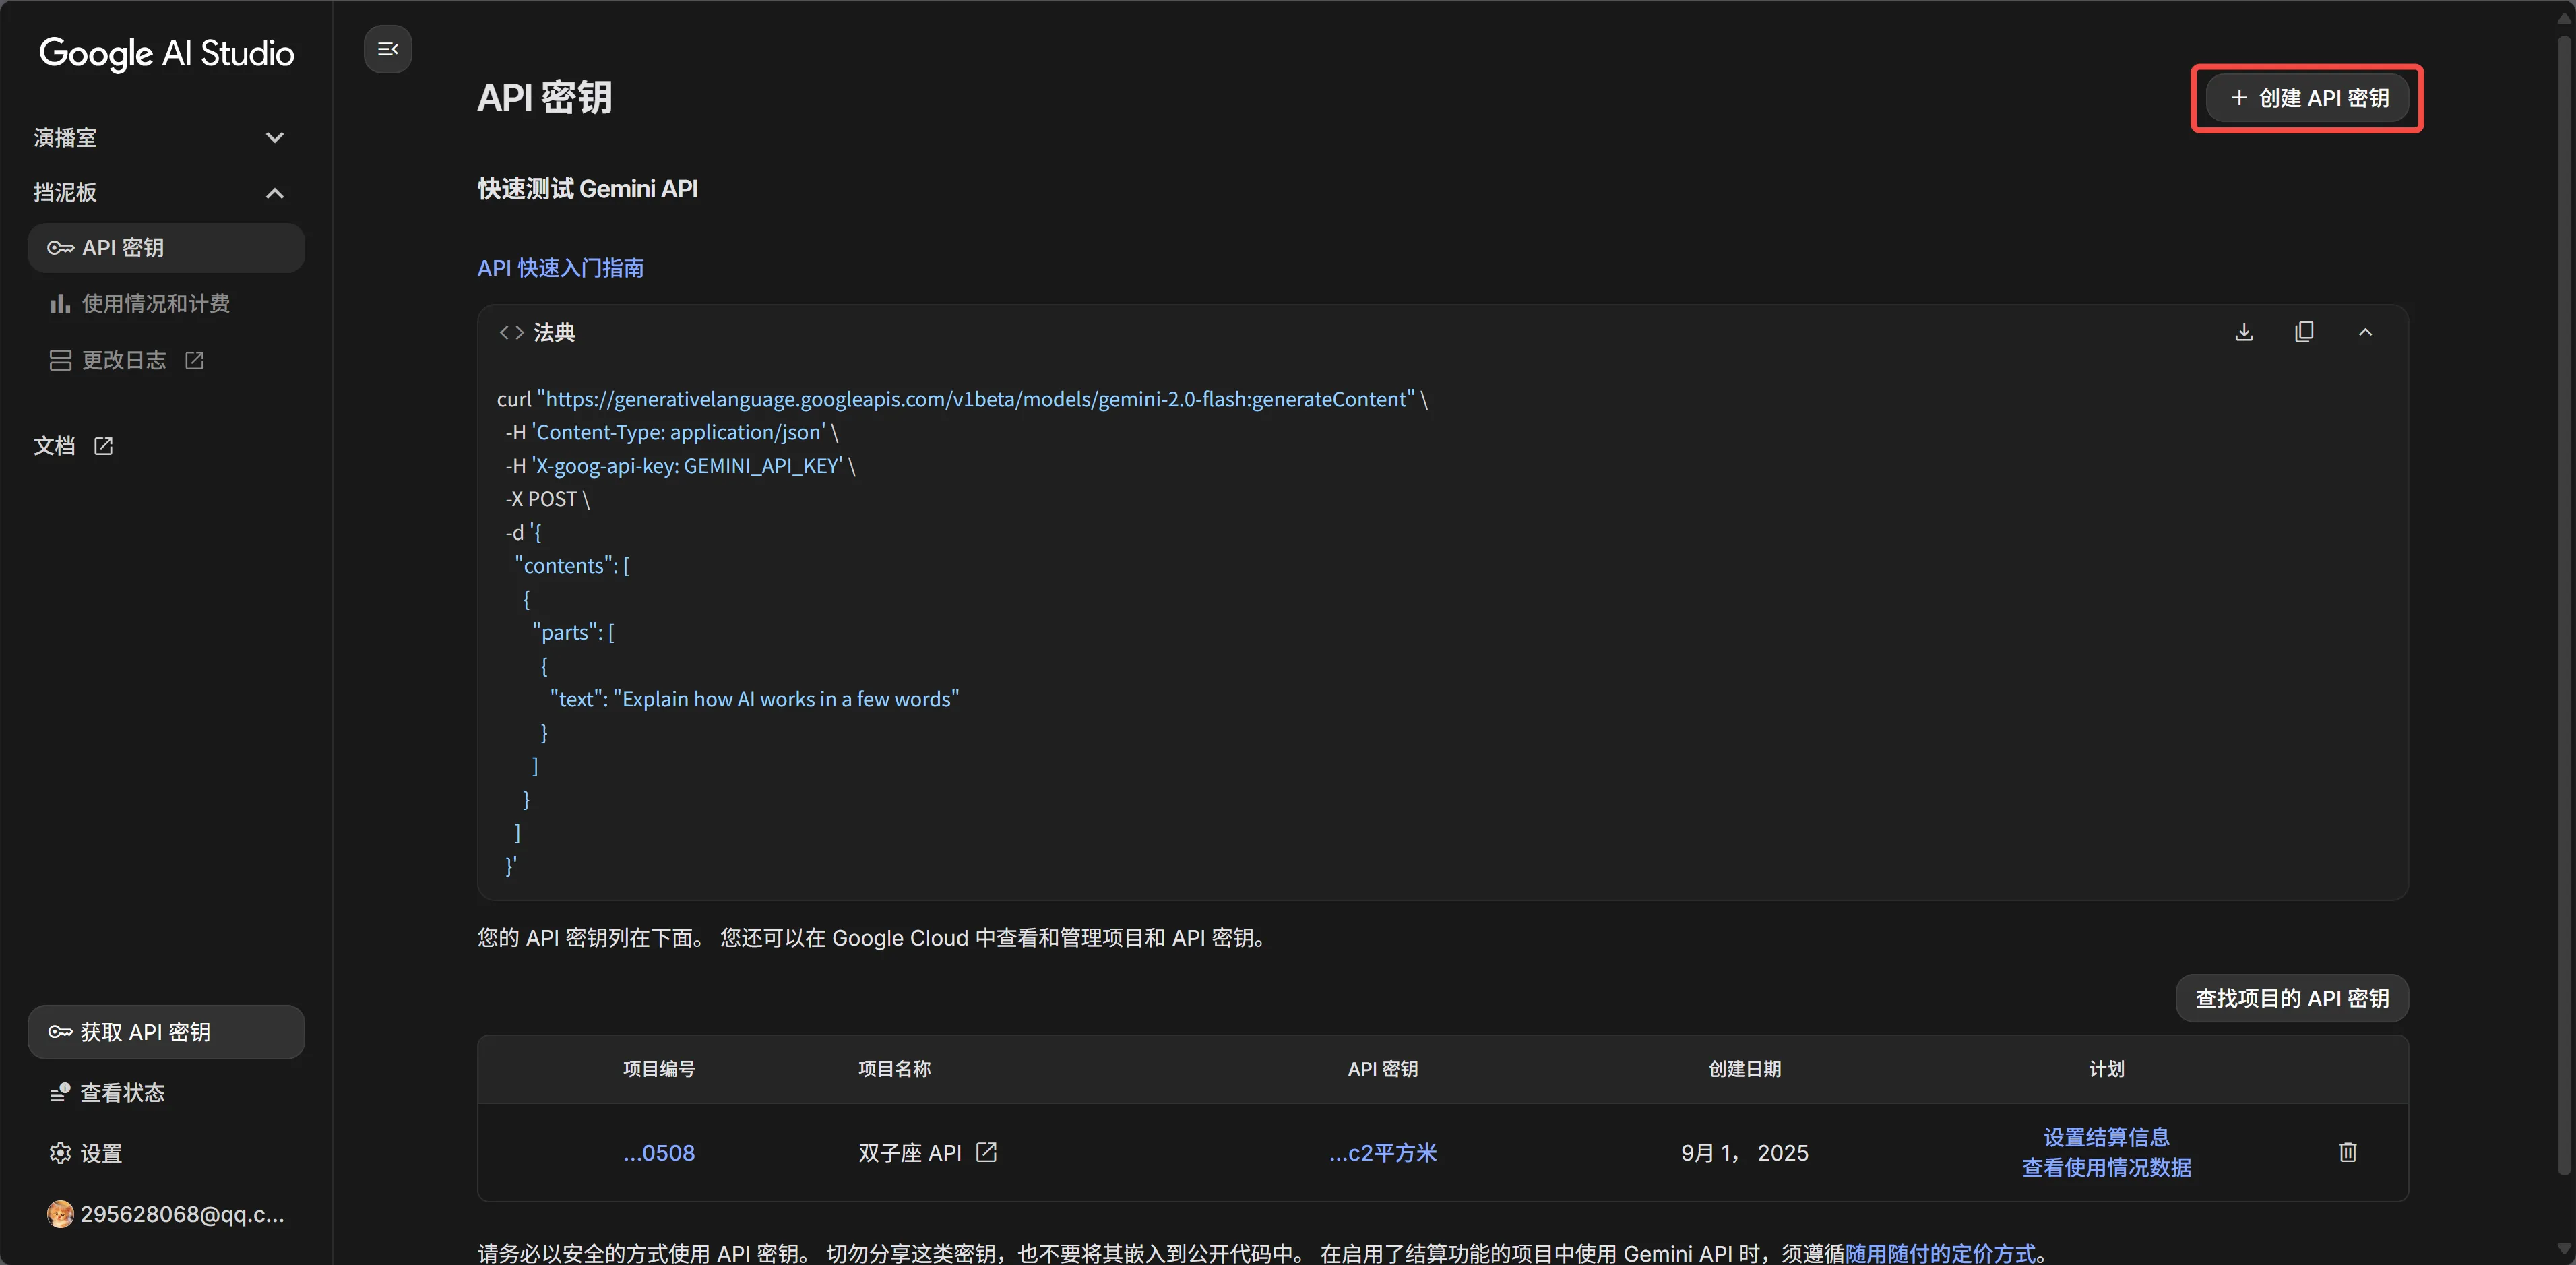This screenshot has width=2576, height=1265.
Task: Collapse the 法典 code block chevron
Action: pos(2365,332)
